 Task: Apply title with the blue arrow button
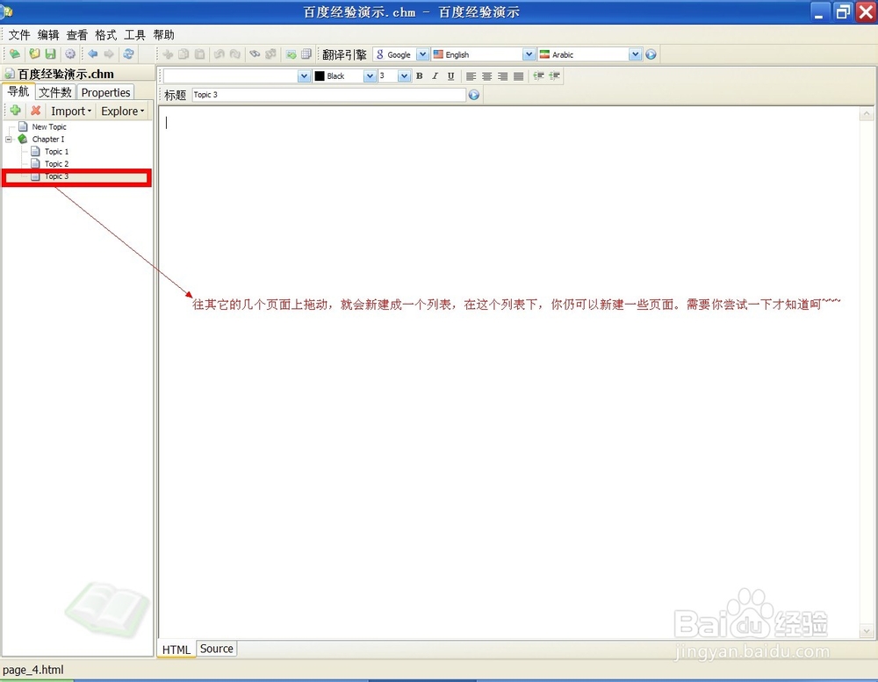click(474, 95)
